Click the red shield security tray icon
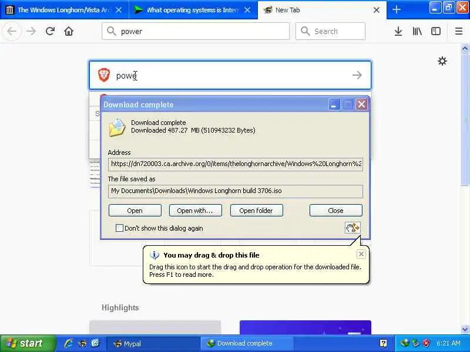This screenshot has width=470, height=352. click(x=426, y=343)
